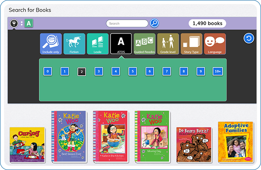Click the filter funnel icon
The height and width of the screenshot is (170, 261).
tap(14, 23)
